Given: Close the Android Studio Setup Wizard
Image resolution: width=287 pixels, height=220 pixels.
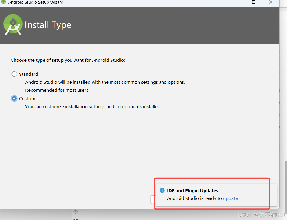Looking at the screenshot, I should click(x=270, y=2).
